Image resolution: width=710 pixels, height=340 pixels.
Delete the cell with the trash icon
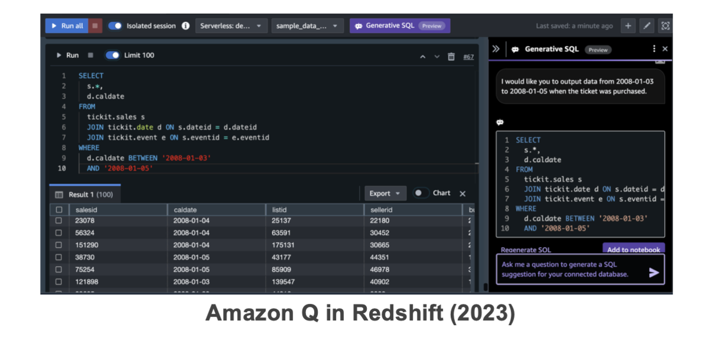click(x=451, y=57)
